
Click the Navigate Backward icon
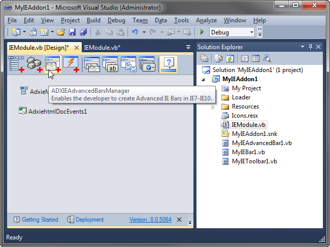coord(171,32)
